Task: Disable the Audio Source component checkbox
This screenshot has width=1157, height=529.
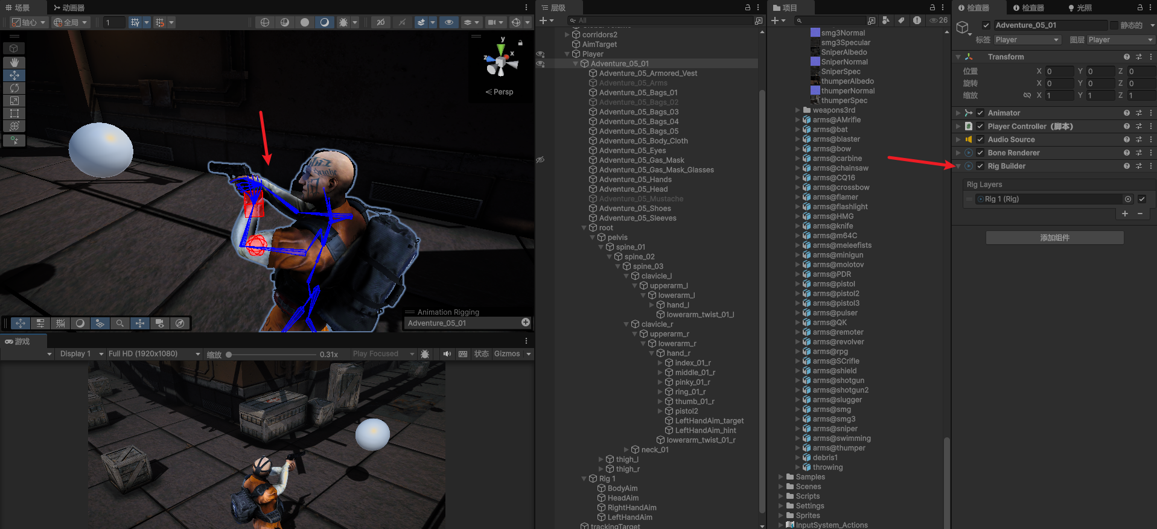Action: click(x=980, y=139)
